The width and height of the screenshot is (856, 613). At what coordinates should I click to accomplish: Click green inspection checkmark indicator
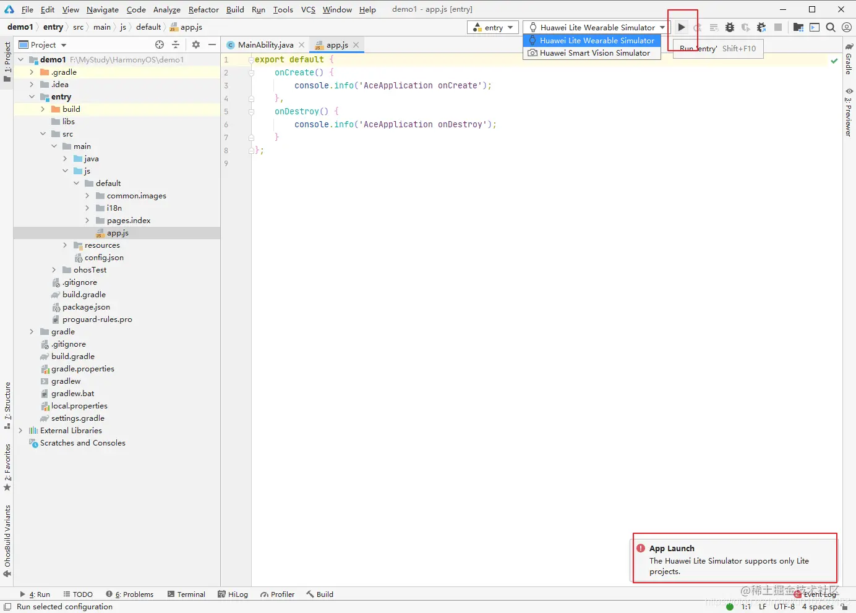tap(834, 61)
